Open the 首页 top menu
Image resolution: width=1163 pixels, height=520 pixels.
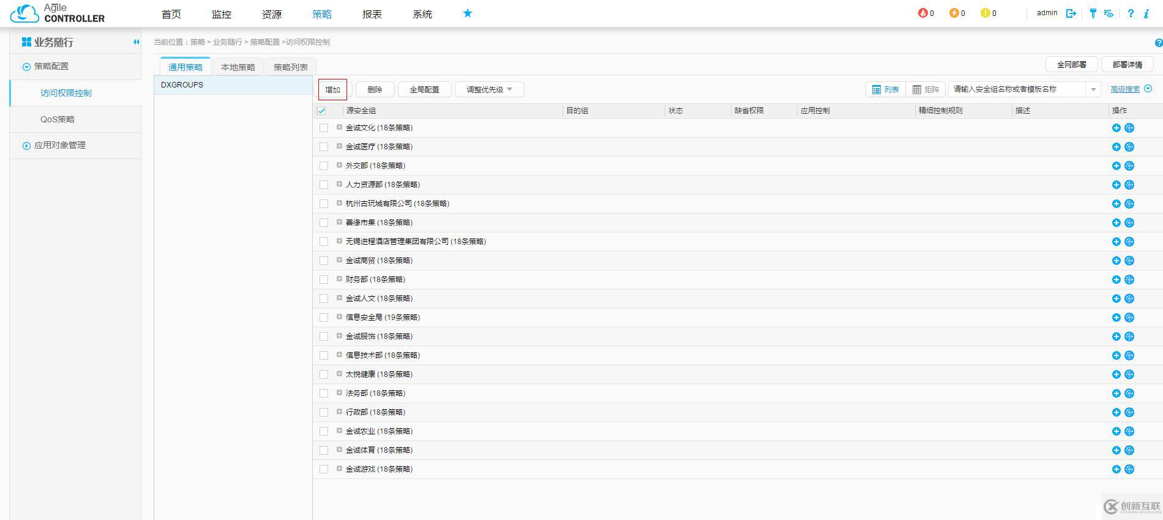click(x=171, y=14)
